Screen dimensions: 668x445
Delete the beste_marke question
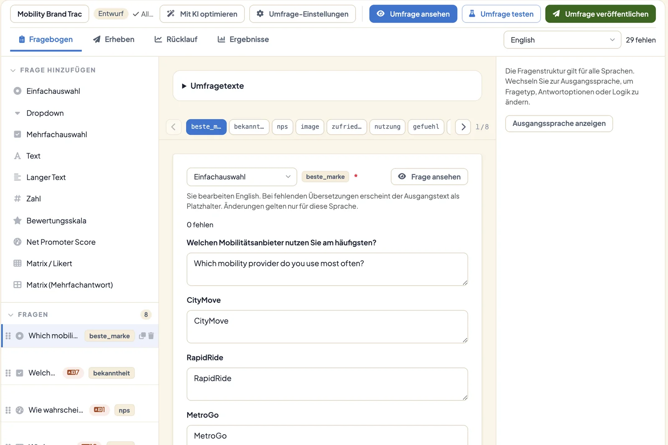click(x=151, y=336)
